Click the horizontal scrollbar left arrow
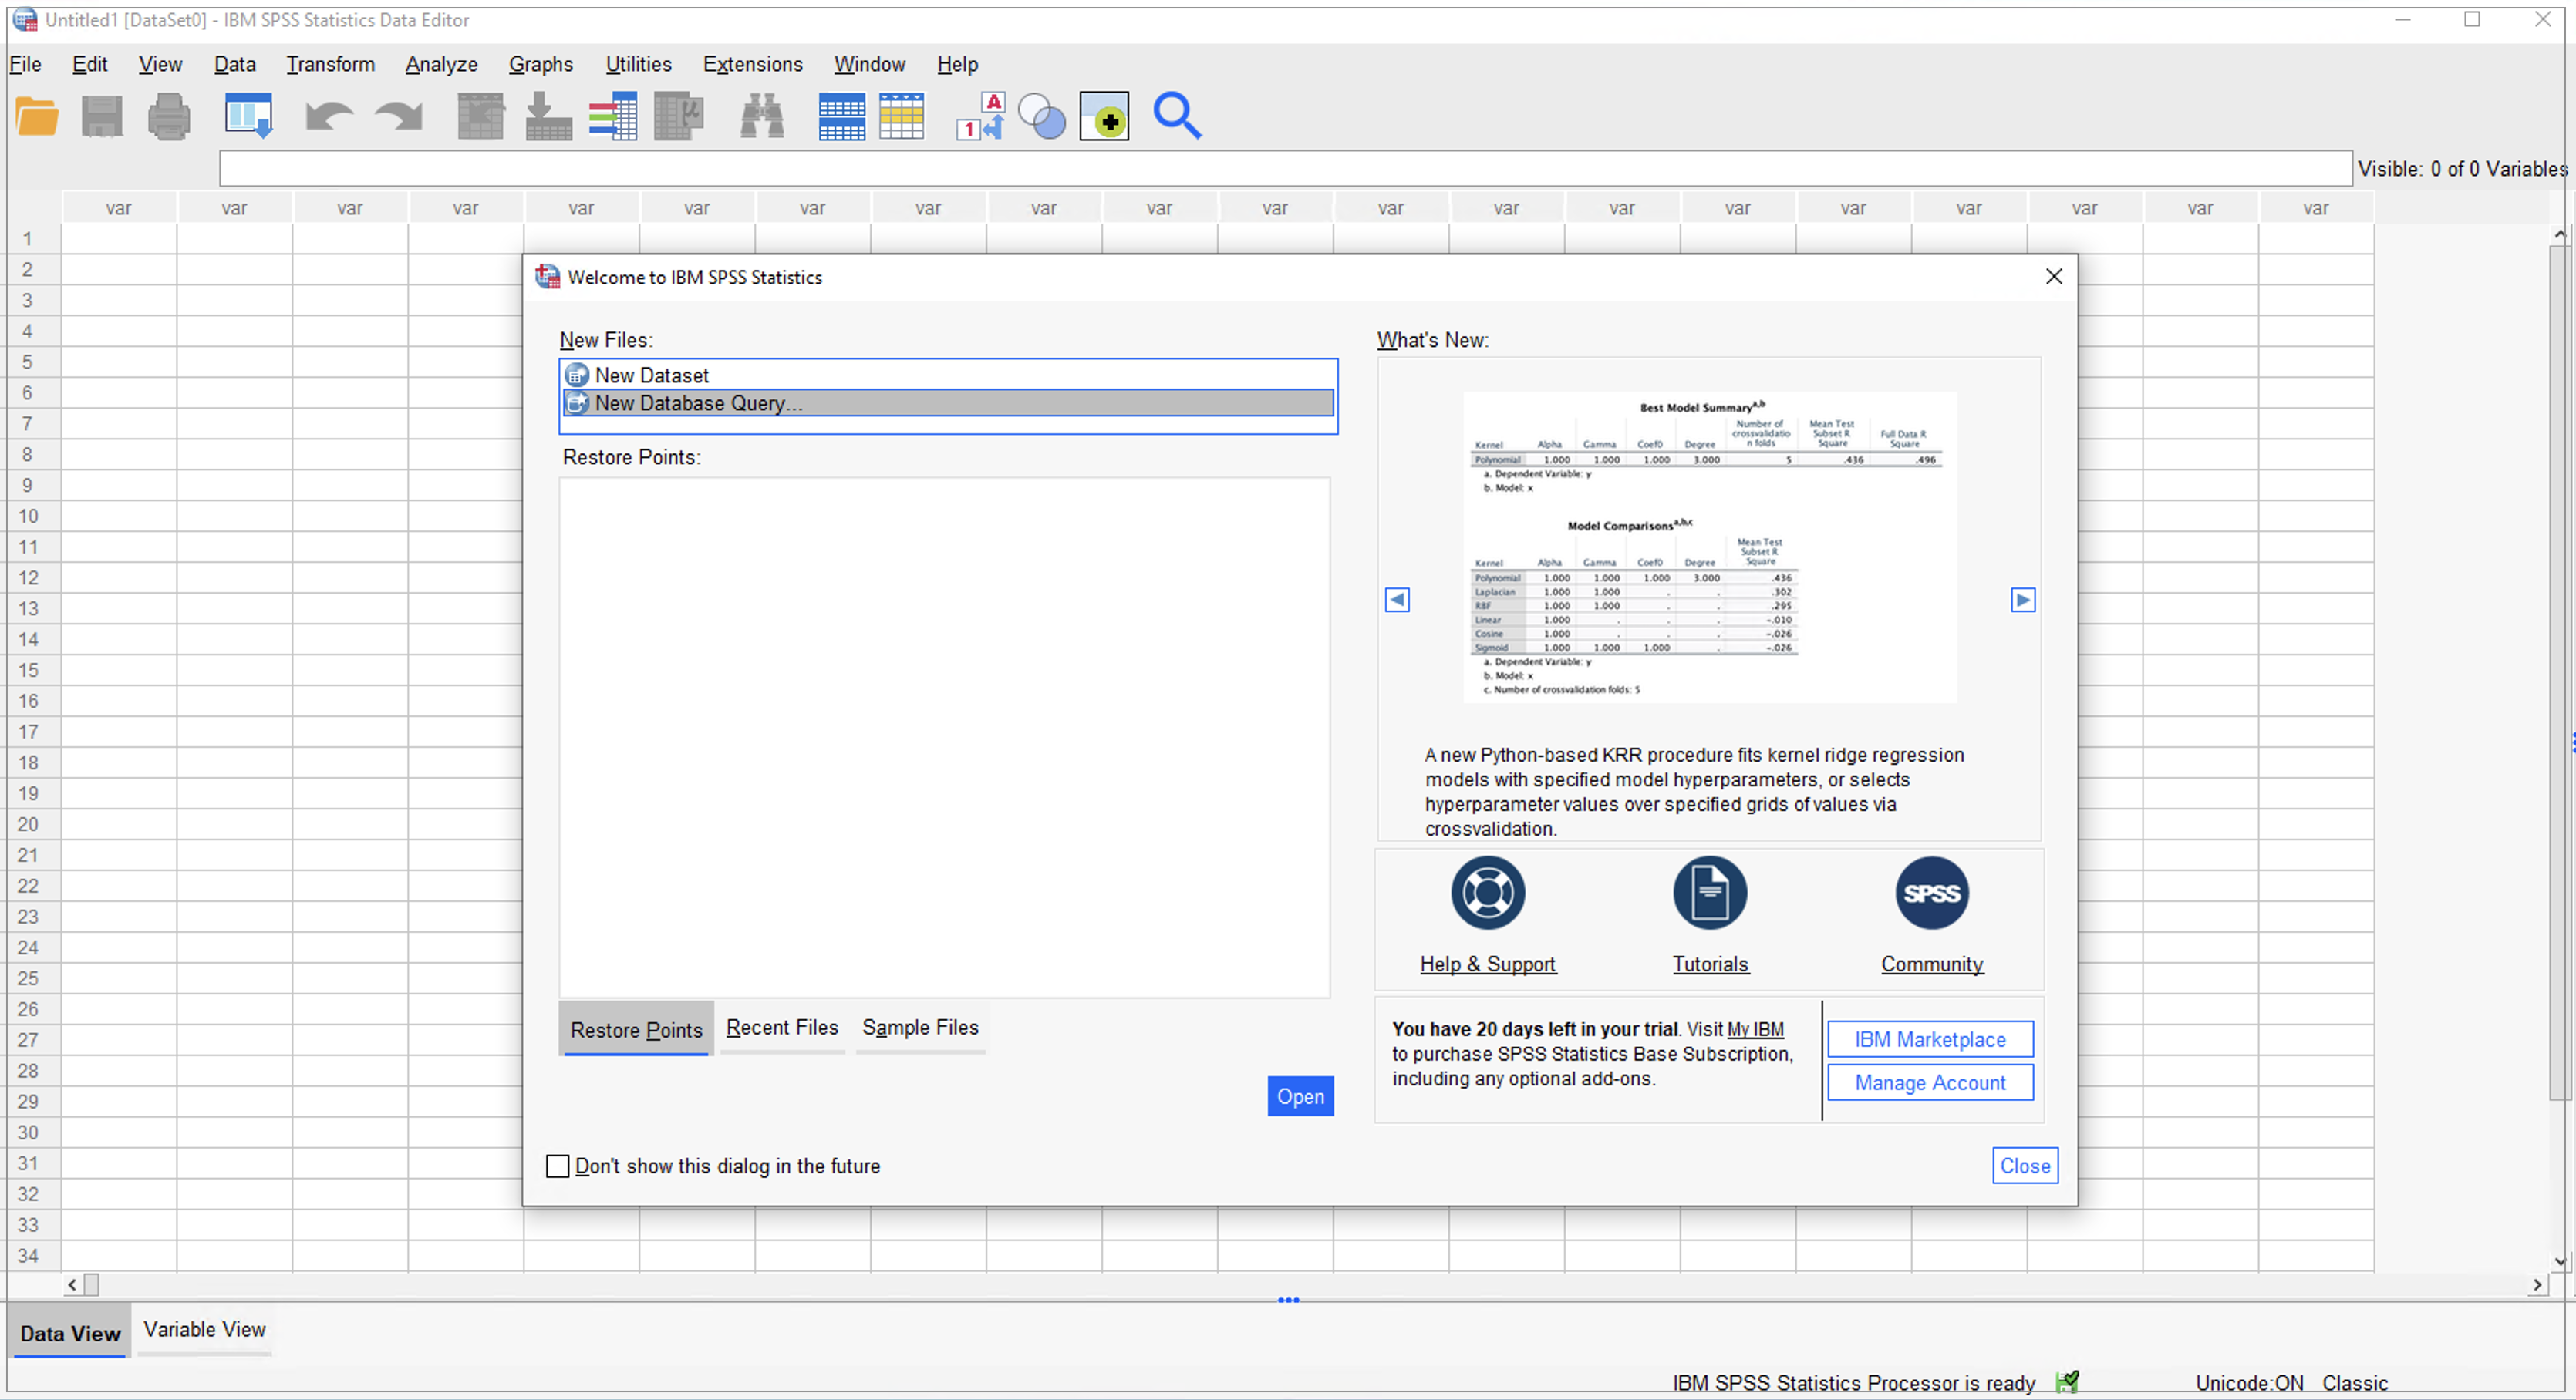This screenshot has width=2576, height=1400. (72, 1285)
